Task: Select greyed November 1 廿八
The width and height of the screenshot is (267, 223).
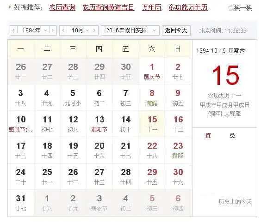Action: click(x=47, y=203)
